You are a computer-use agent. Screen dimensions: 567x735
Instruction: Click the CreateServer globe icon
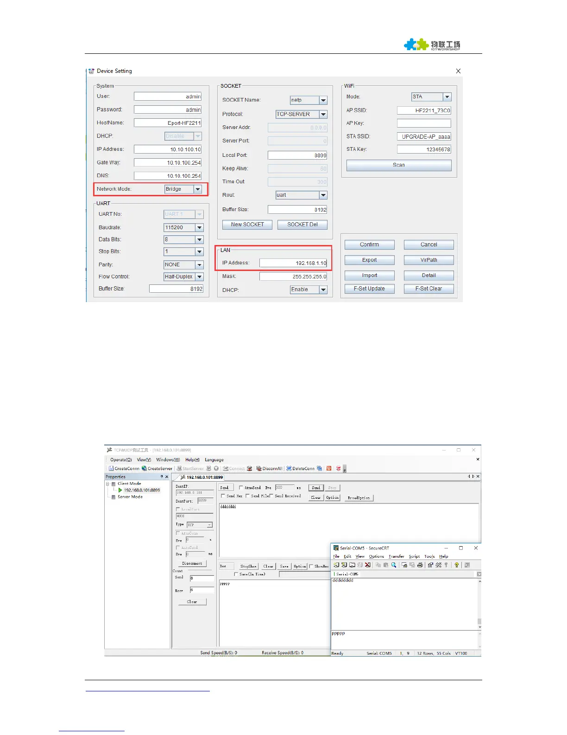click(x=144, y=468)
